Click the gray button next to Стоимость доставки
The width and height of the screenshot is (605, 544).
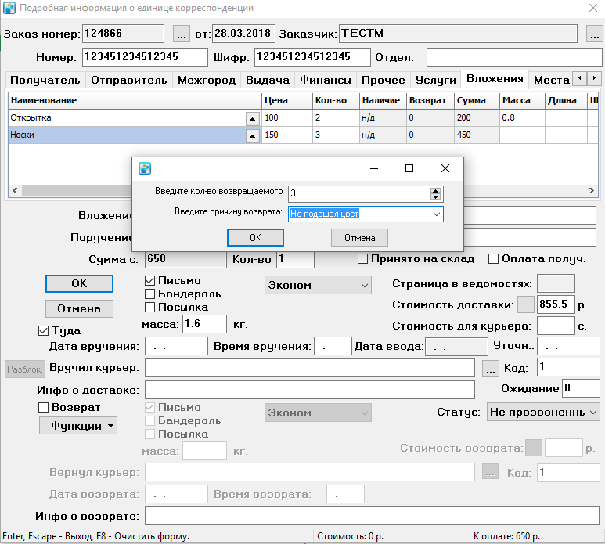tap(525, 304)
